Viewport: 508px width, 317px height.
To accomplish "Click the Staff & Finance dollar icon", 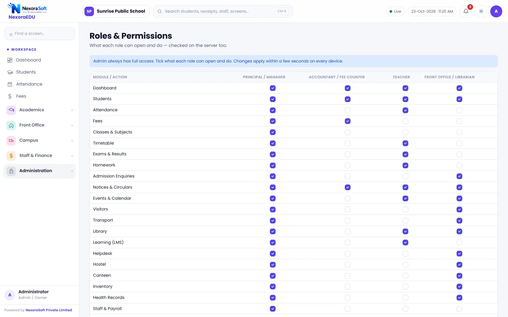I will coord(11,156).
